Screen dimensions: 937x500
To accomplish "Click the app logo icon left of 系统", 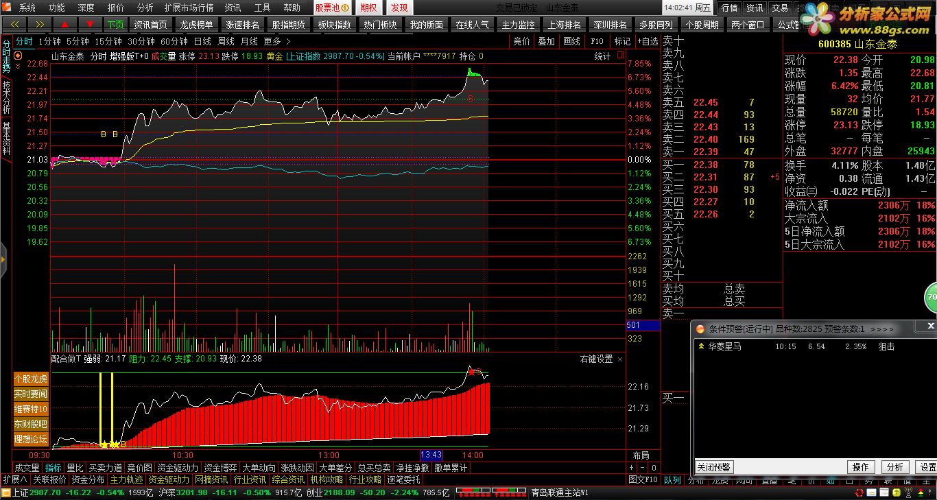I will 8,8.
